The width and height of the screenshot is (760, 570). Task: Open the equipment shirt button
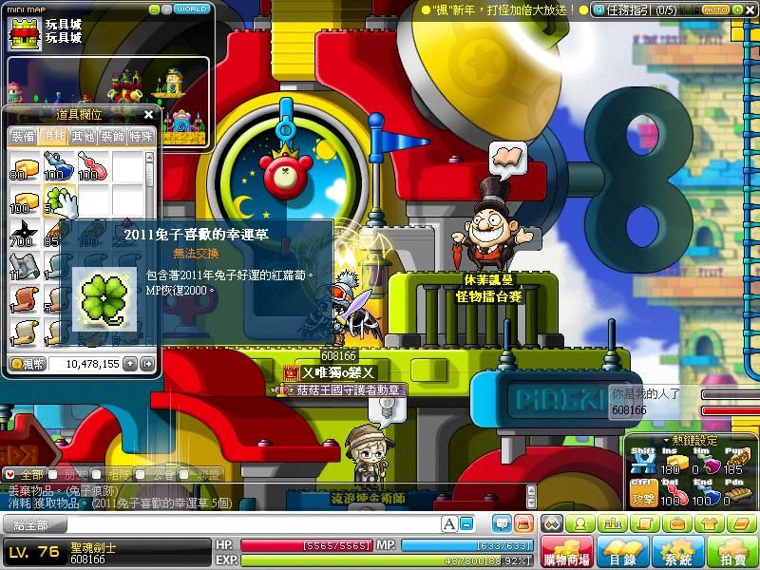point(709,523)
